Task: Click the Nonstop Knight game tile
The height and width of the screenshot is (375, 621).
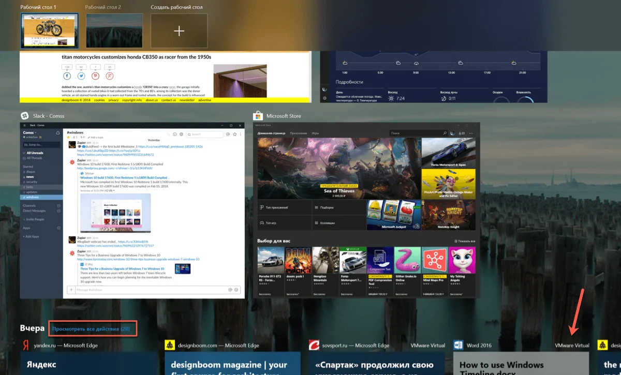Action: click(x=448, y=215)
